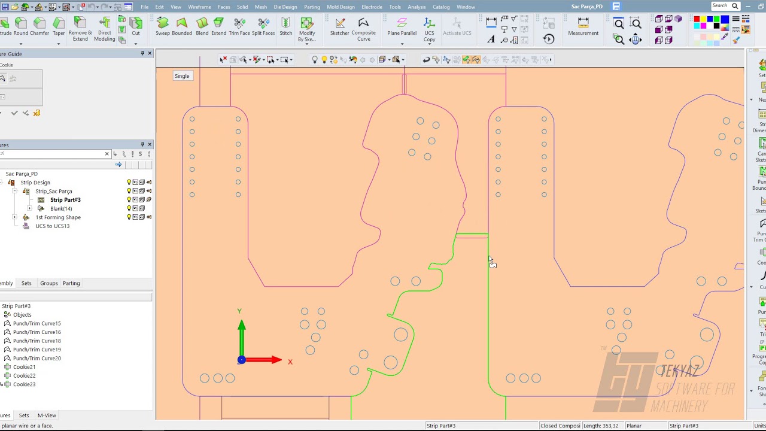This screenshot has height=431, width=766.
Task: Open the Die Design menu
Action: point(285,7)
